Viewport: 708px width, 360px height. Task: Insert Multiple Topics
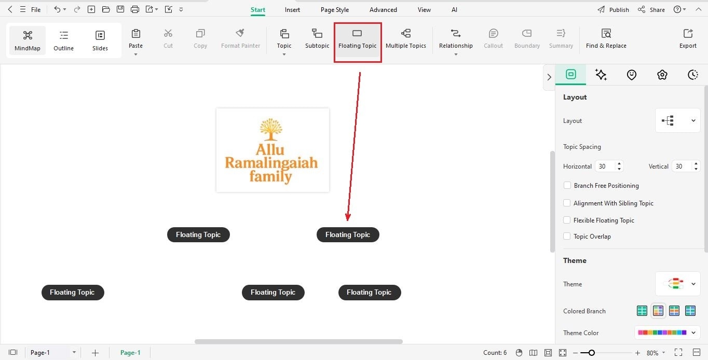(406, 39)
